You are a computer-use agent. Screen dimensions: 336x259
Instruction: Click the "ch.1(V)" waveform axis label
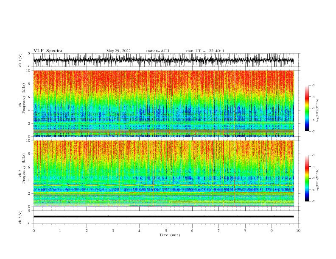point(20,60)
